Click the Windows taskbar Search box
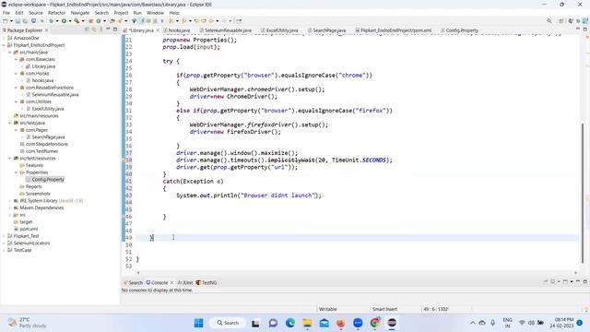The width and height of the screenshot is (590, 332). click(228, 323)
